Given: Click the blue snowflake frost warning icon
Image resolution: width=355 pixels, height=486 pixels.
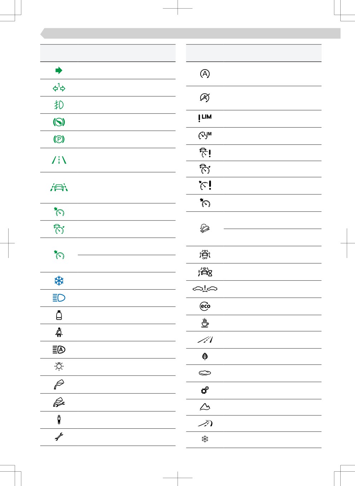Looking at the screenshot, I should click(59, 281).
